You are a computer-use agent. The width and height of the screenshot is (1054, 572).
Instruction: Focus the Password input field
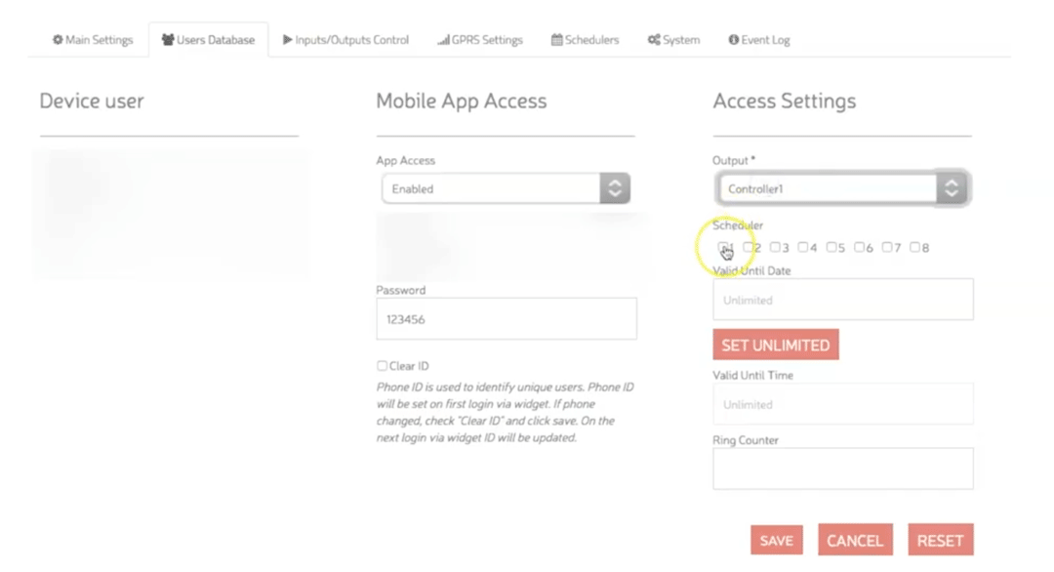[x=506, y=319]
